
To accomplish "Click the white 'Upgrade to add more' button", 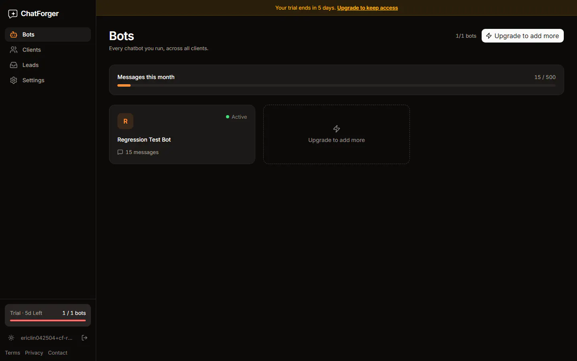I will pyautogui.click(x=523, y=36).
